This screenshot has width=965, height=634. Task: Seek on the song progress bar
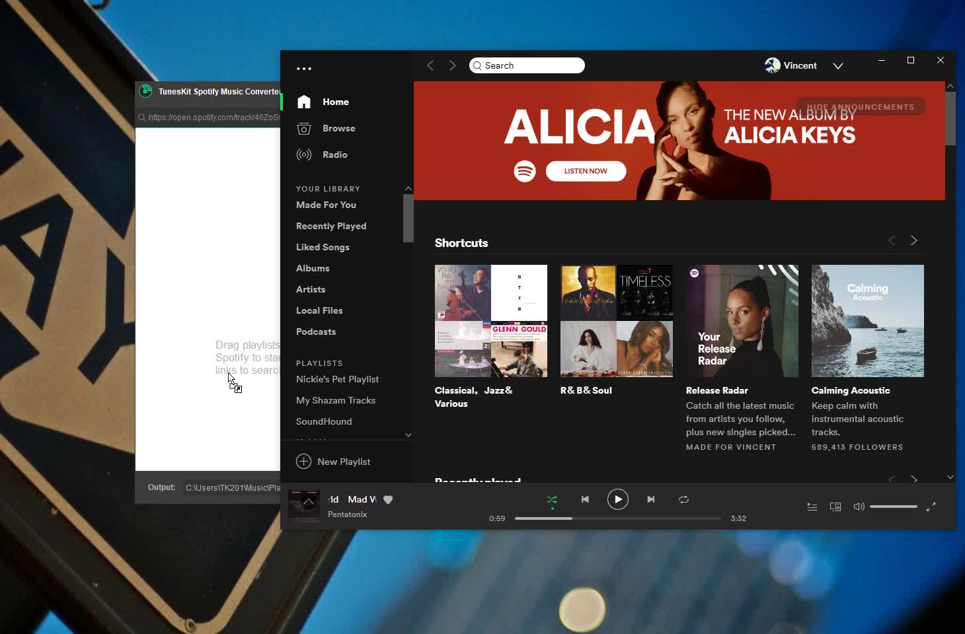click(618, 518)
